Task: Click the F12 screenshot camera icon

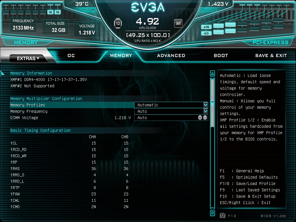Action: coord(223,215)
